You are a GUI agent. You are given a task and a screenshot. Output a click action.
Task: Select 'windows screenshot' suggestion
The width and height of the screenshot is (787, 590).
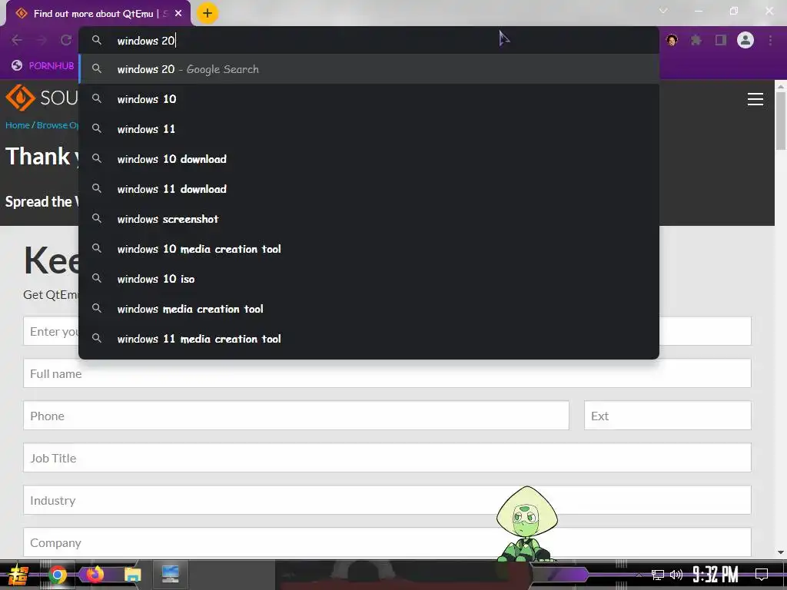click(369, 219)
